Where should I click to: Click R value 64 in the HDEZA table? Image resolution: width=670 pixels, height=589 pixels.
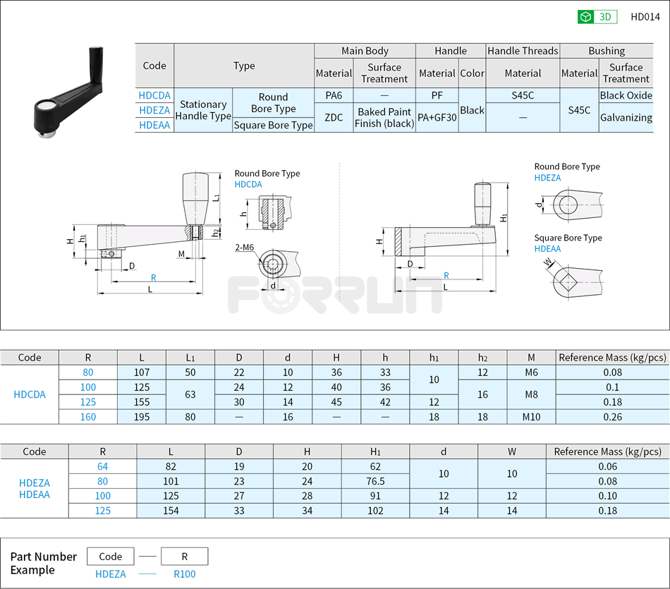click(x=103, y=466)
